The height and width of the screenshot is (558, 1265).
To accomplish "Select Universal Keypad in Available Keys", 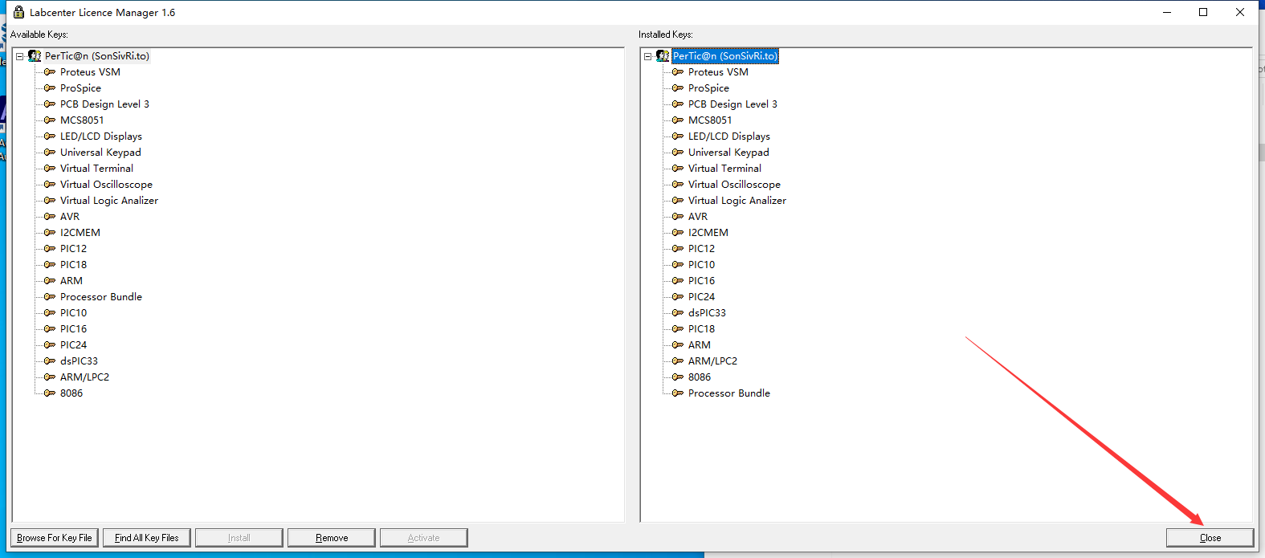I will coord(100,153).
